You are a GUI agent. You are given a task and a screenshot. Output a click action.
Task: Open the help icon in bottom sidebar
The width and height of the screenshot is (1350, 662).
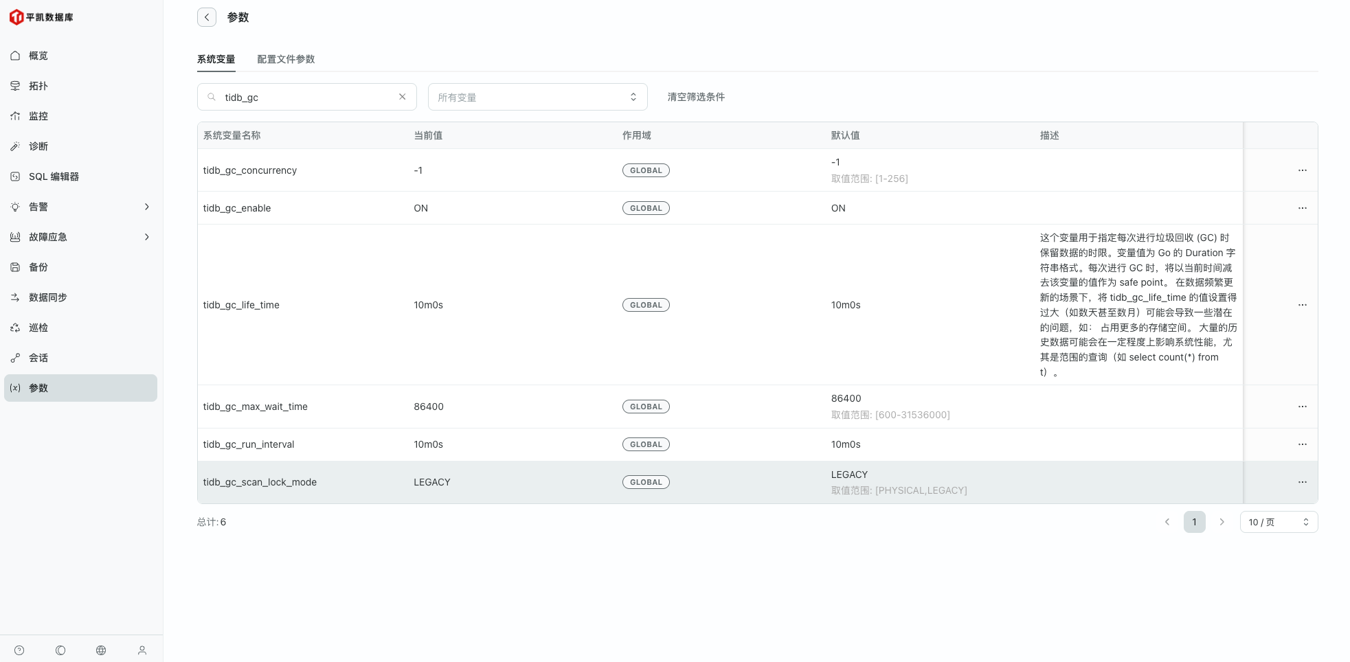(x=19, y=650)
